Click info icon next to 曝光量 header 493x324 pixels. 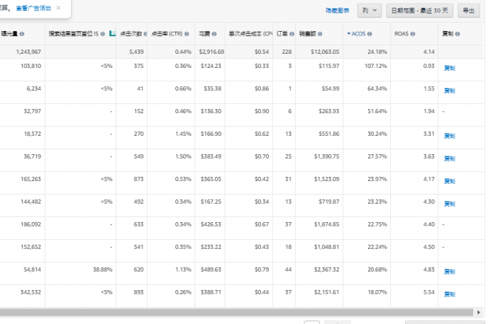click(22, 34)
